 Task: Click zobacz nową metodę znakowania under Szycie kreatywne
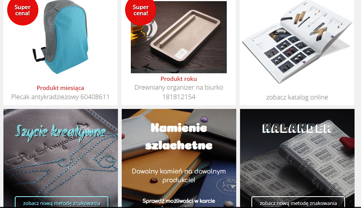click(x=62, y=203)
